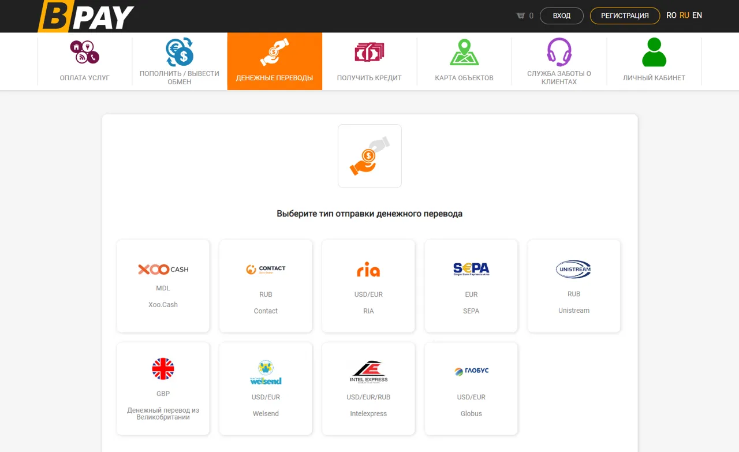Click GBP currency text
This screenshot has height=452, width=739.
(163, 394)
